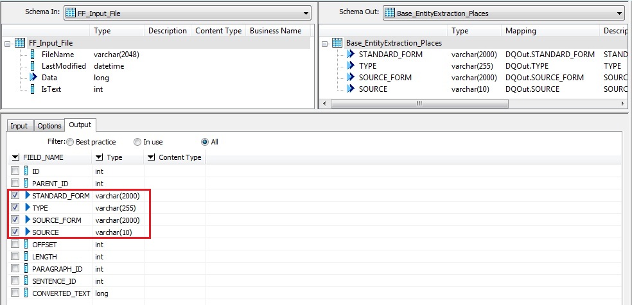The image size is (632, 305).
Task: Click the FileName column icon
Action: 33,55
